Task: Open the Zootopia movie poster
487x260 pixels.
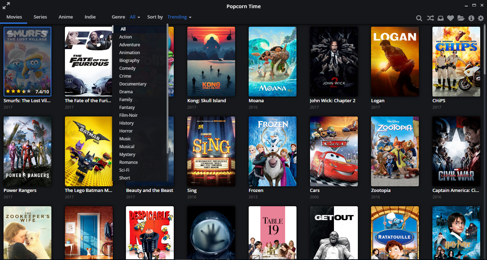Action: pos(395,151)
